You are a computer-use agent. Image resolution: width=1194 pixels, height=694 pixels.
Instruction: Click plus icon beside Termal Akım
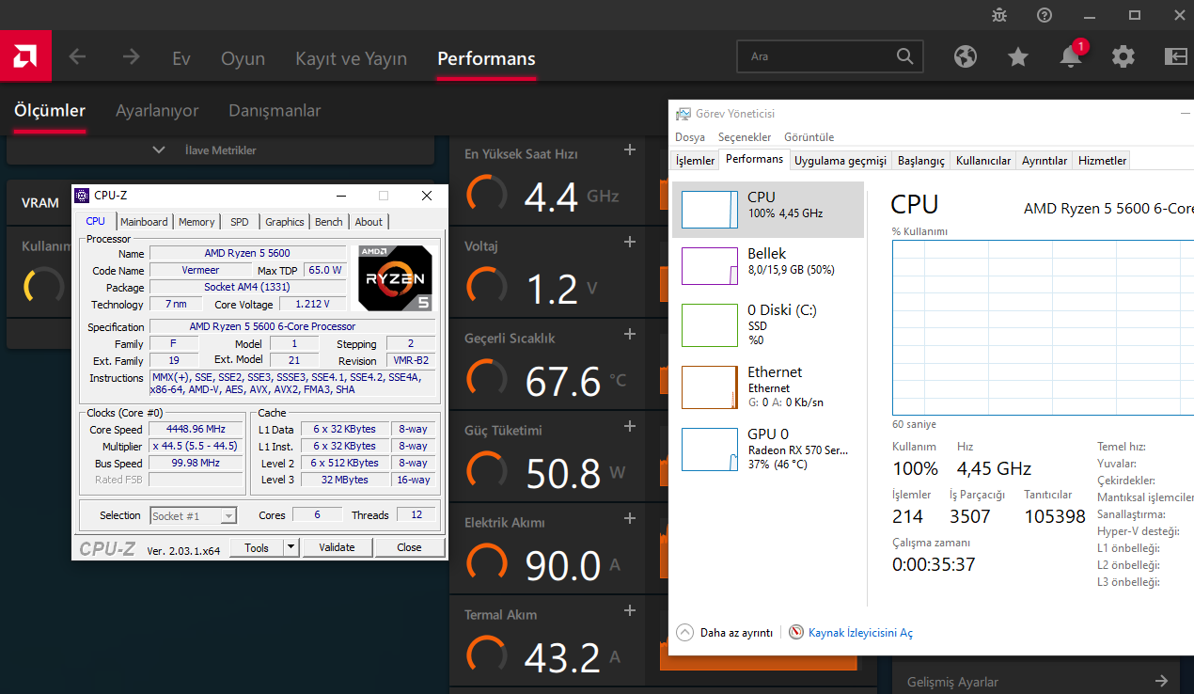coord(630,610)
